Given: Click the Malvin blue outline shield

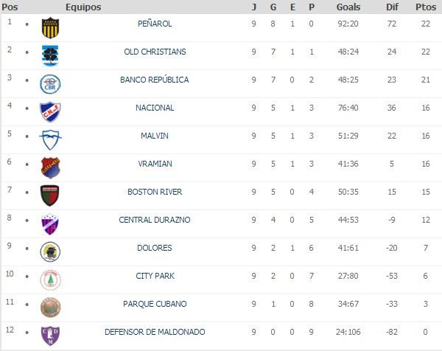Looking at the screenshot, I should tap(50, 139).
